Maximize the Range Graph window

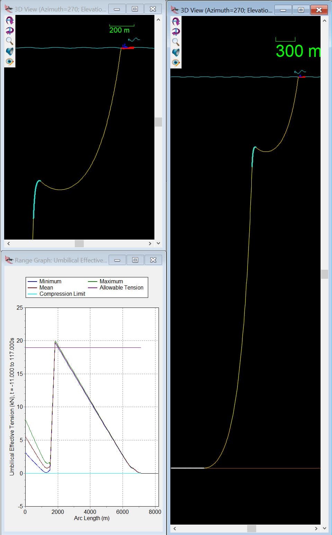click(x=135, y=259)
